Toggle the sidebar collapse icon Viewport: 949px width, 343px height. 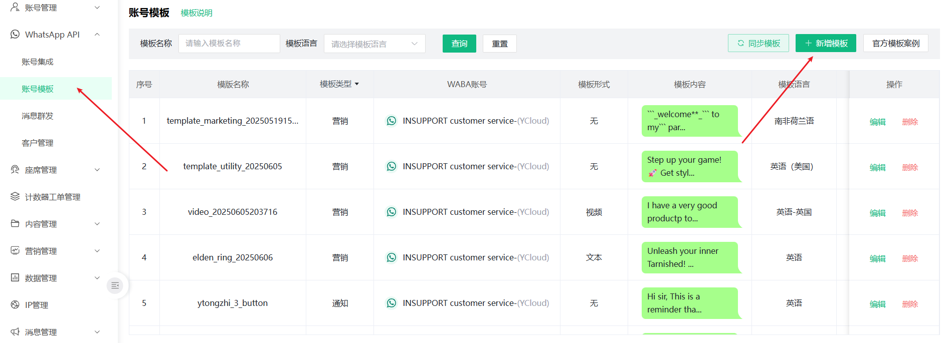[x=115, y=285]
